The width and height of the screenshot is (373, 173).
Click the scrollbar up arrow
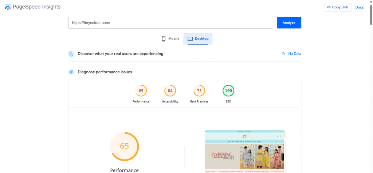coord(370,2)
